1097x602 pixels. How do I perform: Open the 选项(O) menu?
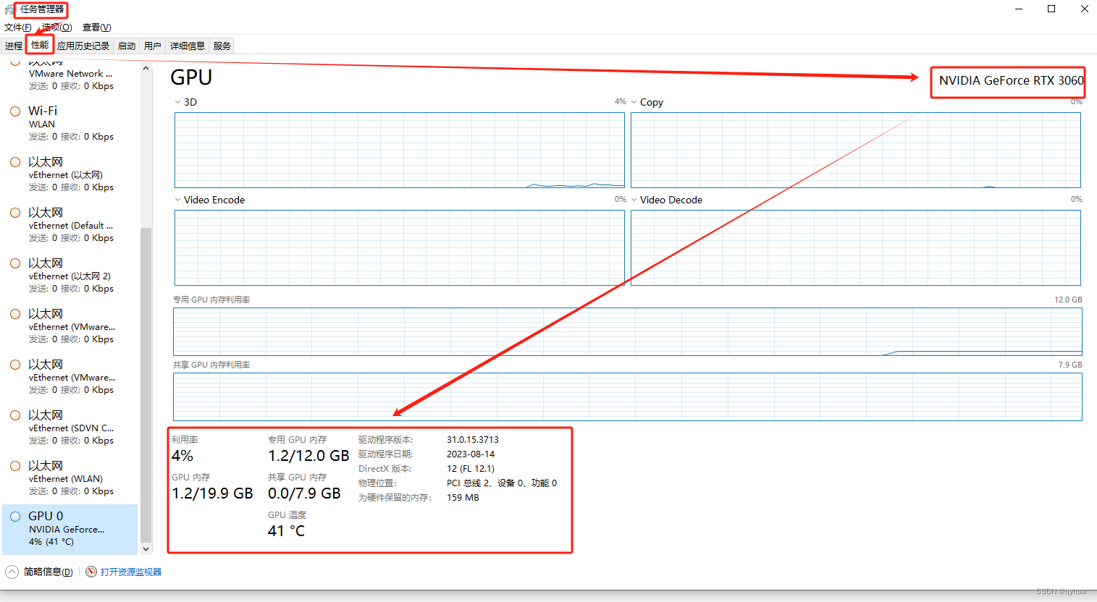pos(56,27)
